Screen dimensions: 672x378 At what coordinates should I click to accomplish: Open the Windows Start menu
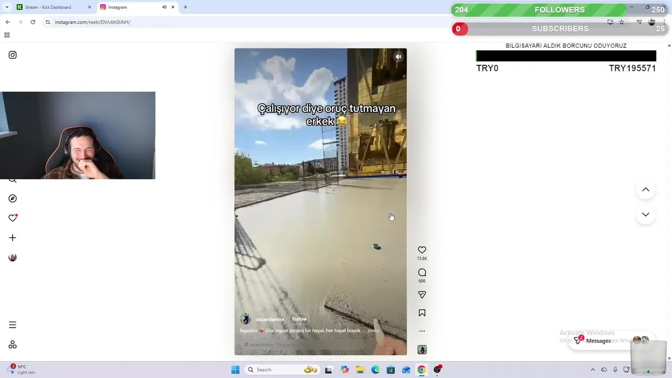(235, 370)
